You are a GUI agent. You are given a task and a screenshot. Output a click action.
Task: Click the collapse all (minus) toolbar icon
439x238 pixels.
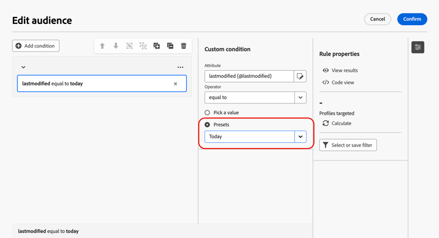(x=170, y=46)
